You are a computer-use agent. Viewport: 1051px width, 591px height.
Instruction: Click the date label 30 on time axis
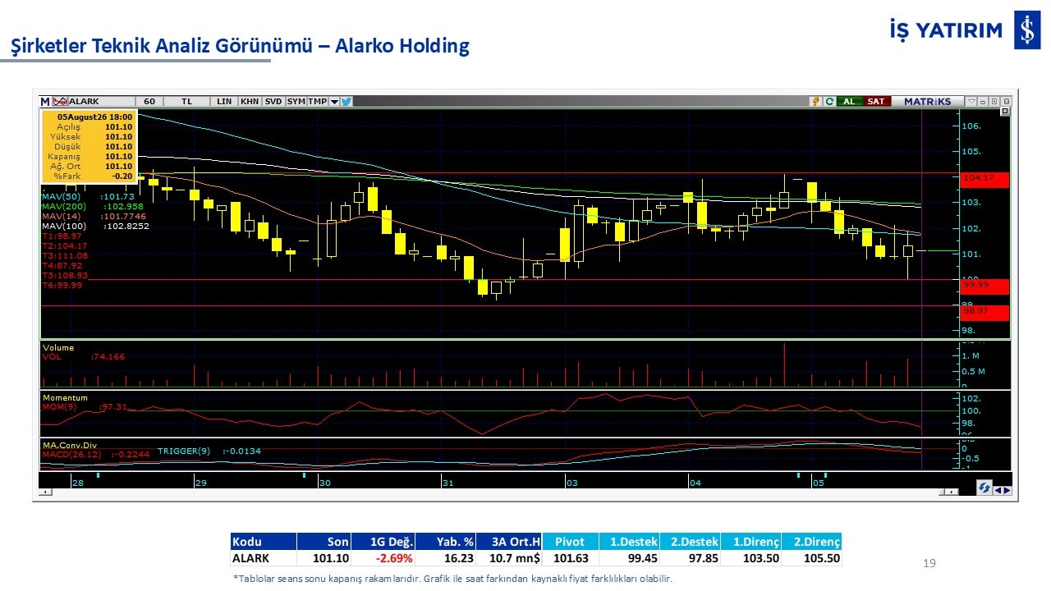tap(325, 483)
